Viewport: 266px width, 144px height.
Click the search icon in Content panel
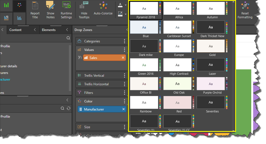(x=68, y=38)
